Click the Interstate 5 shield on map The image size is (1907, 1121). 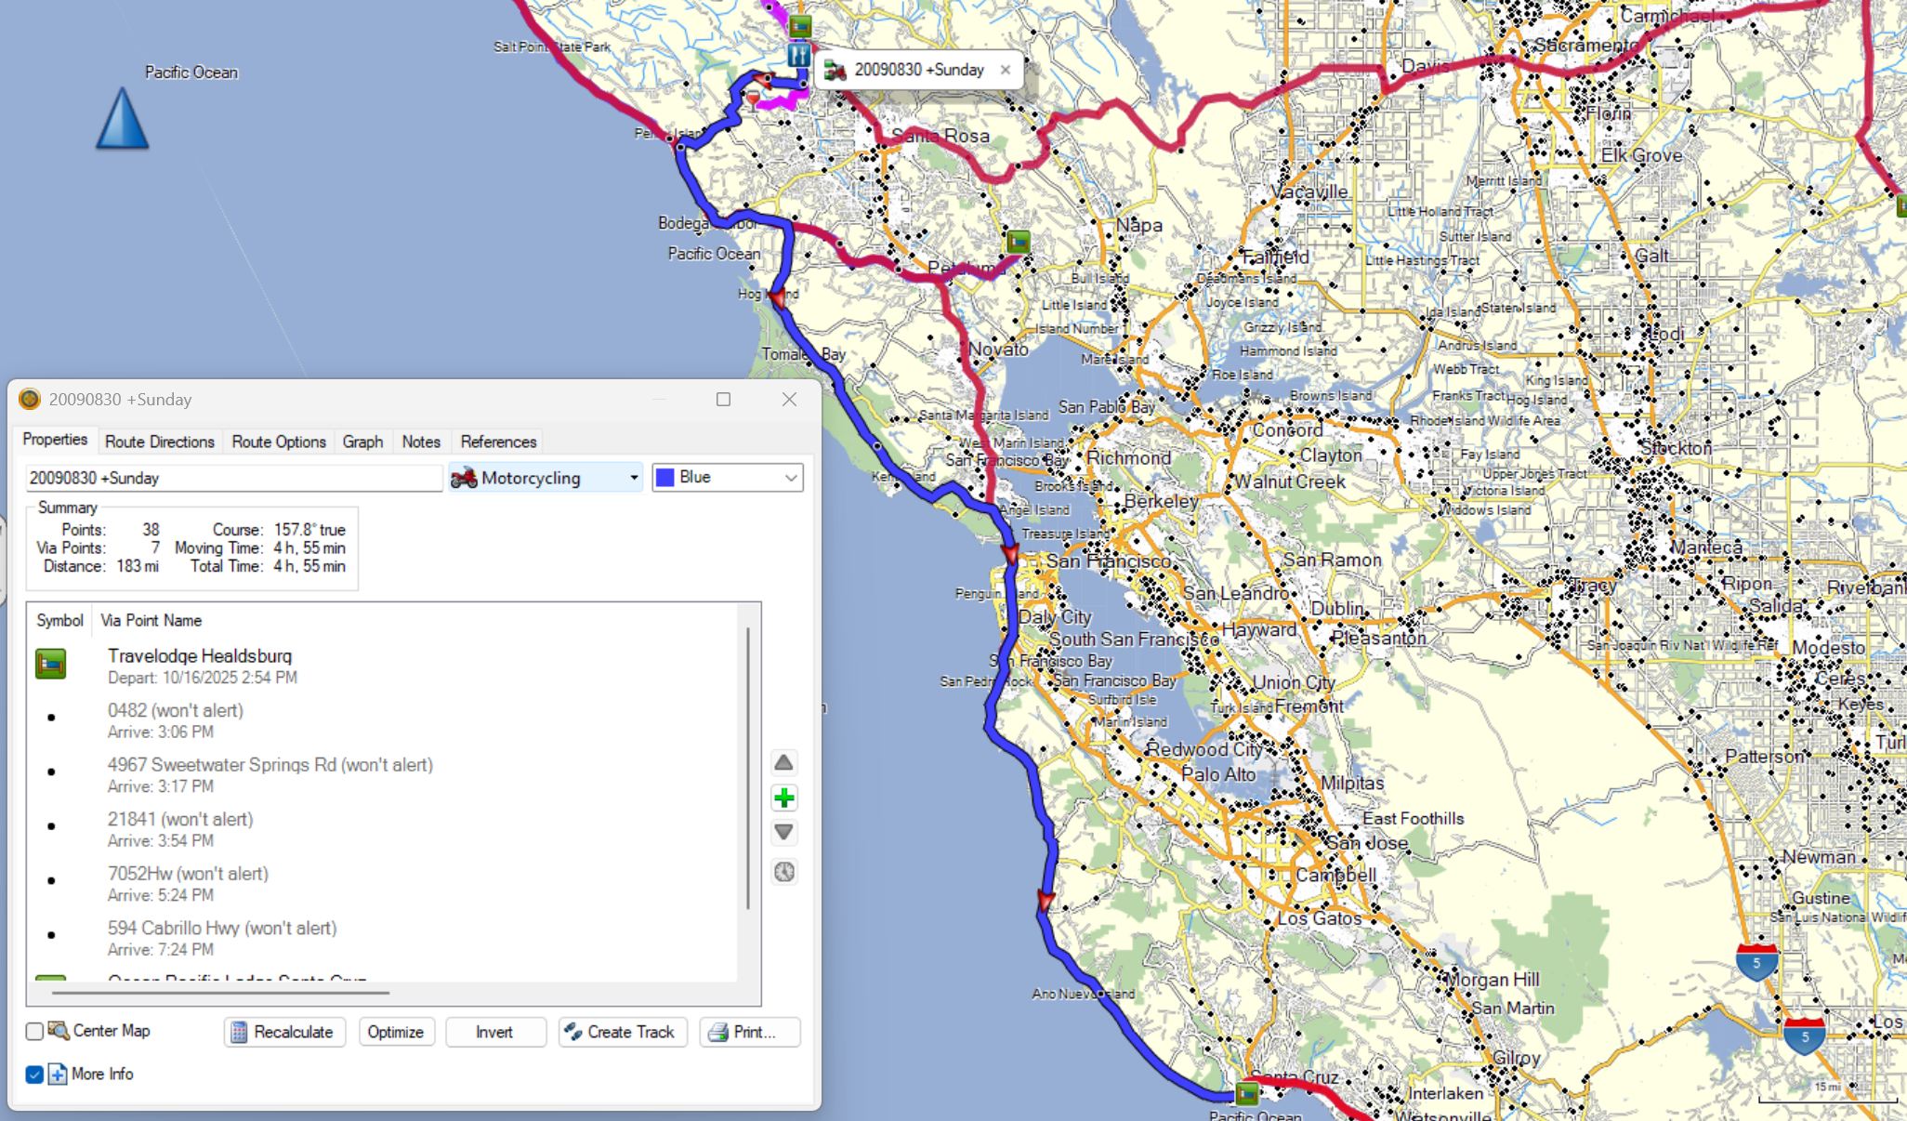click(x=1756, y=962)
